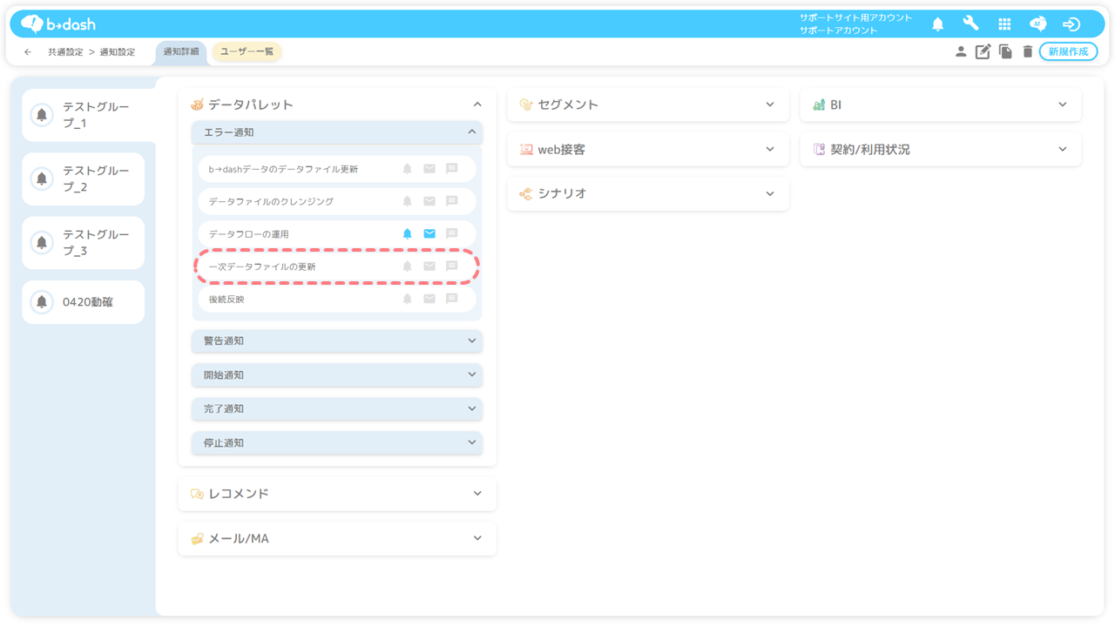Expand the レコメンド panel
Screen dimensions: 1115x627
tap(337, 494)
